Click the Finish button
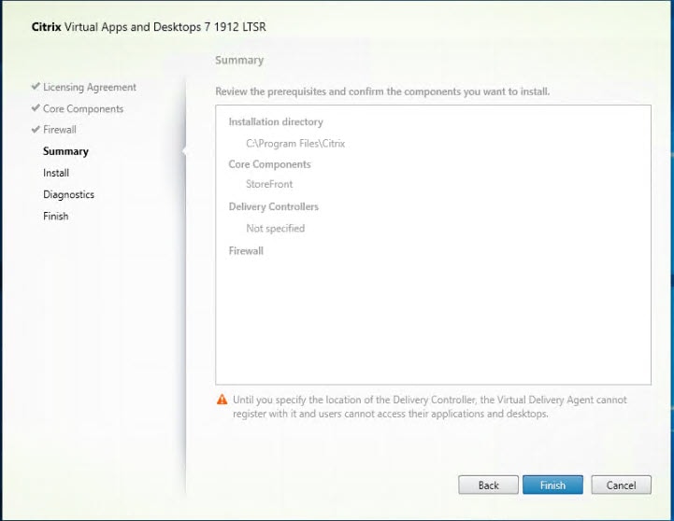 pyautogui.click(x=552, y=485)
